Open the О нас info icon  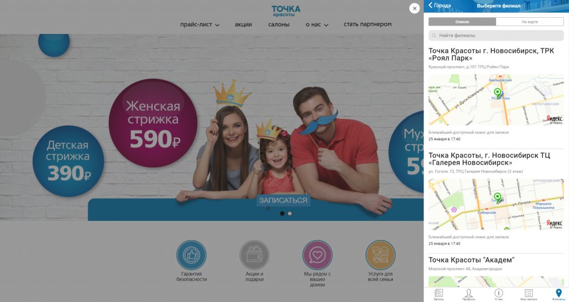pos(498,293)
